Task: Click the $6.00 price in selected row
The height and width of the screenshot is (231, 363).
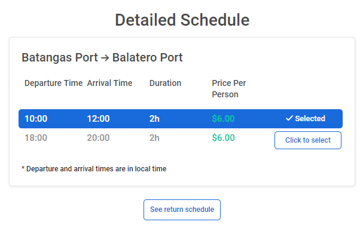Action: [x=224, y=119]
